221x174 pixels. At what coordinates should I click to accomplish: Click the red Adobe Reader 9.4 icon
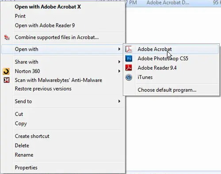[x=129, y=68]
